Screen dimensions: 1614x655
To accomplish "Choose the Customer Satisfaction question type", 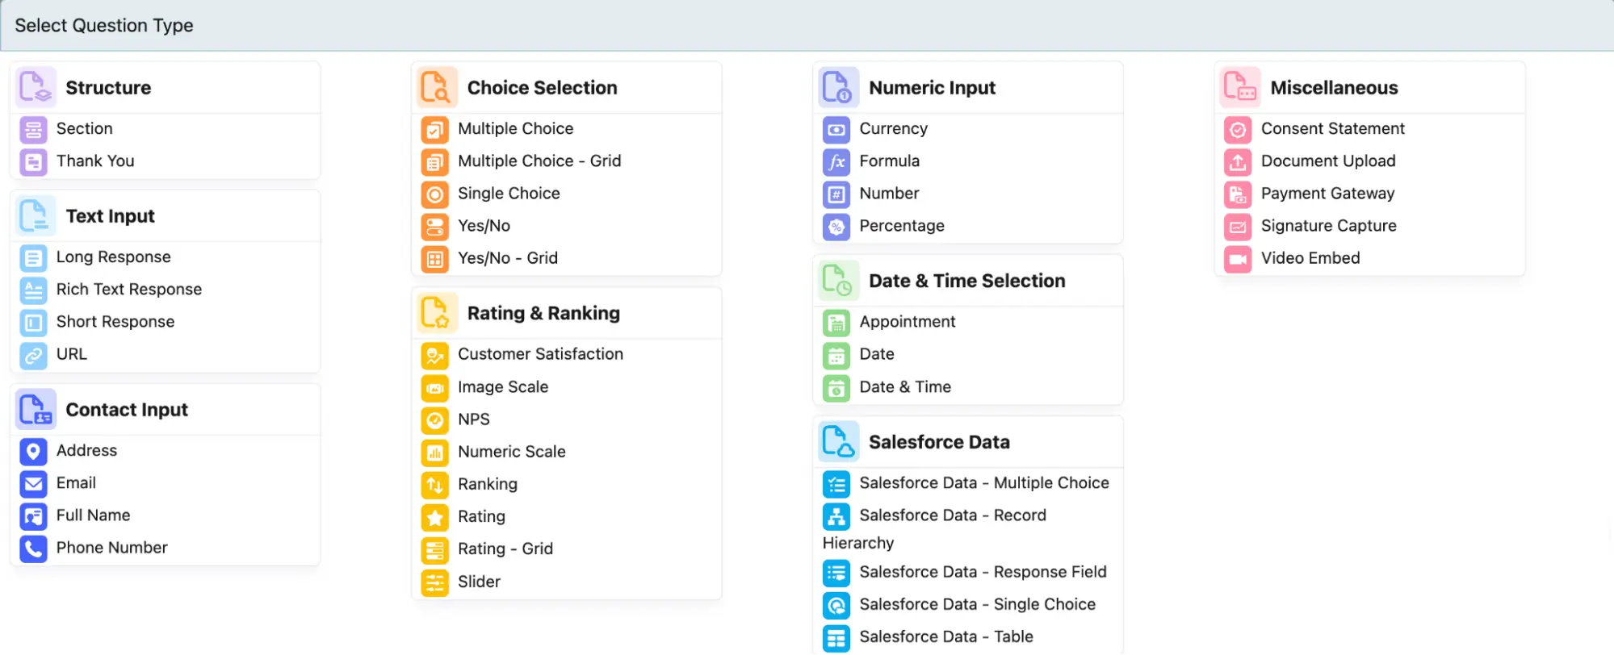I will click(x=540, y=354).
